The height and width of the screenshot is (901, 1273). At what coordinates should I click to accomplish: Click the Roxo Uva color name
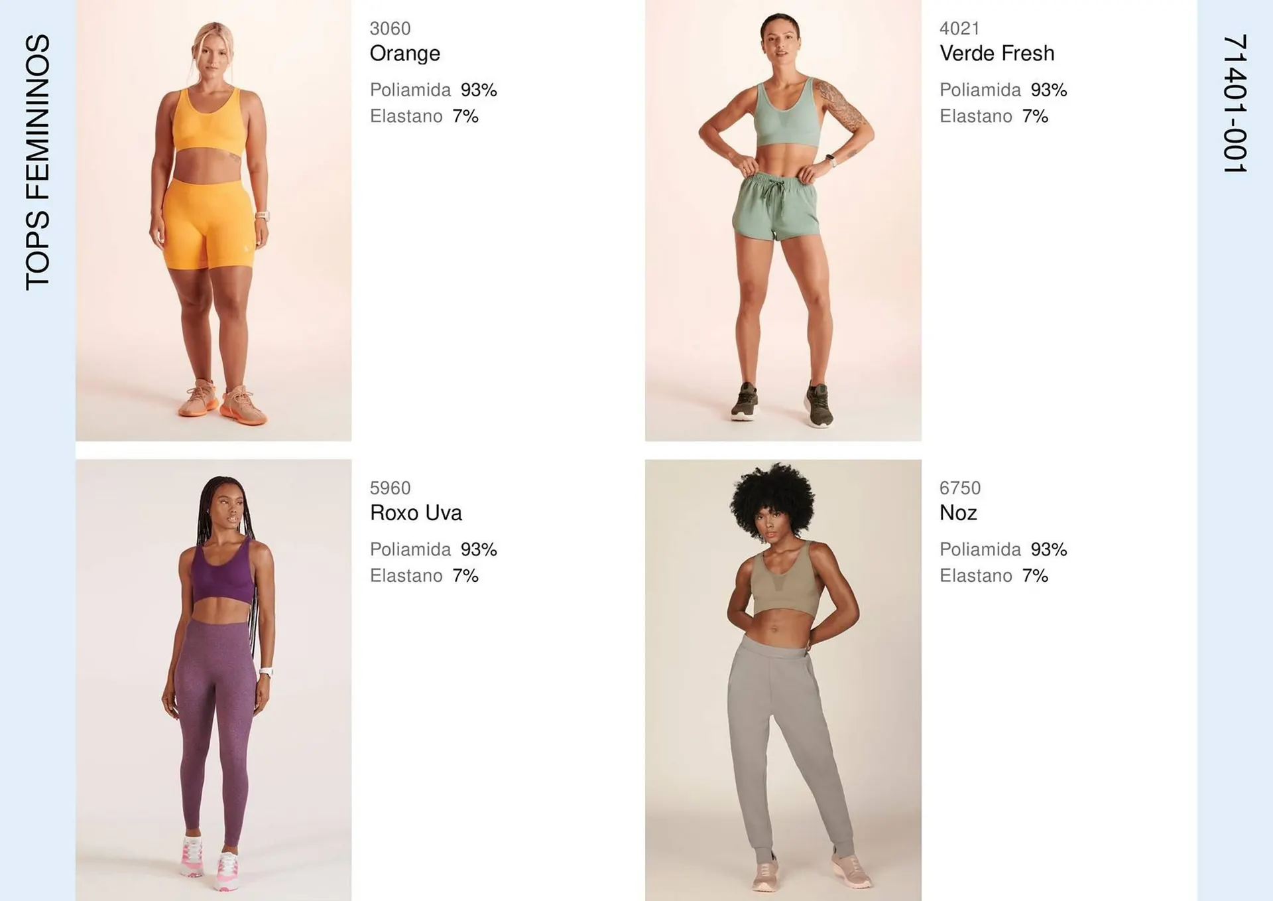(416, 513)
